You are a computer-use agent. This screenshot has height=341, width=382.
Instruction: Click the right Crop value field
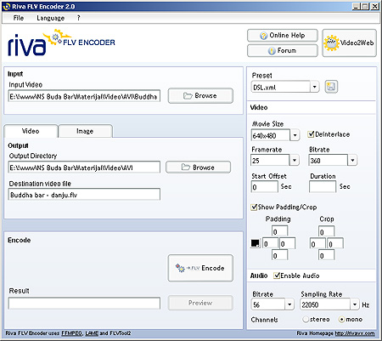click(335, 243)
